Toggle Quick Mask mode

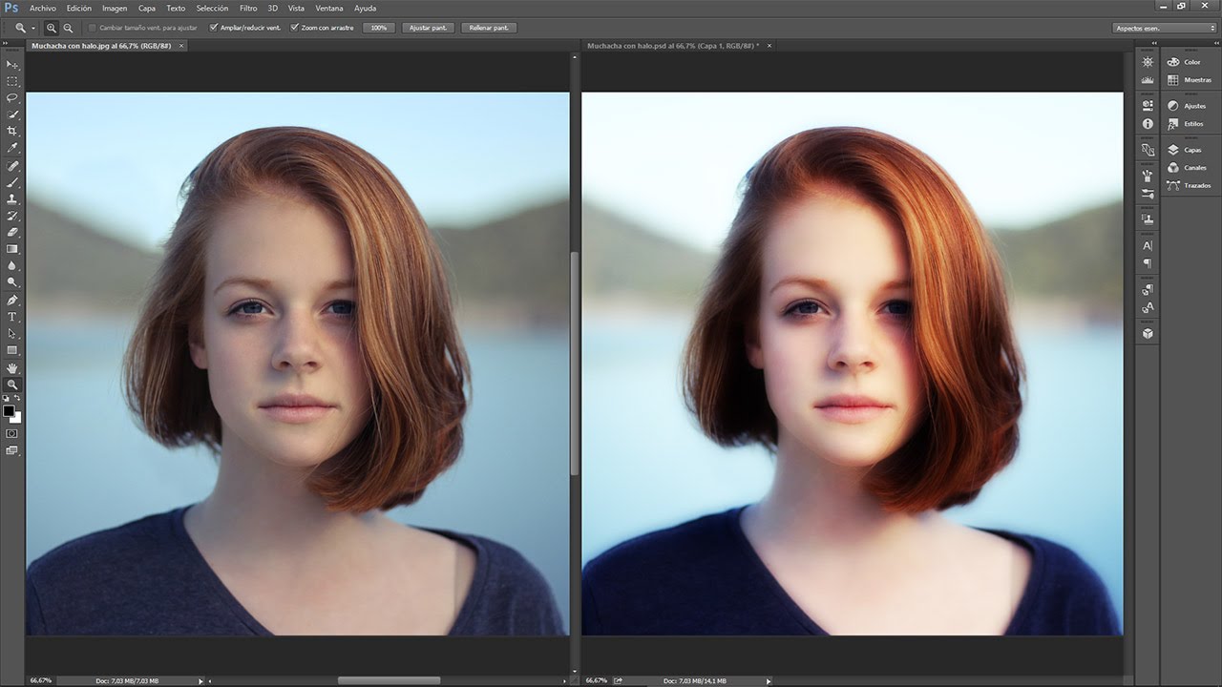(11, 433)
